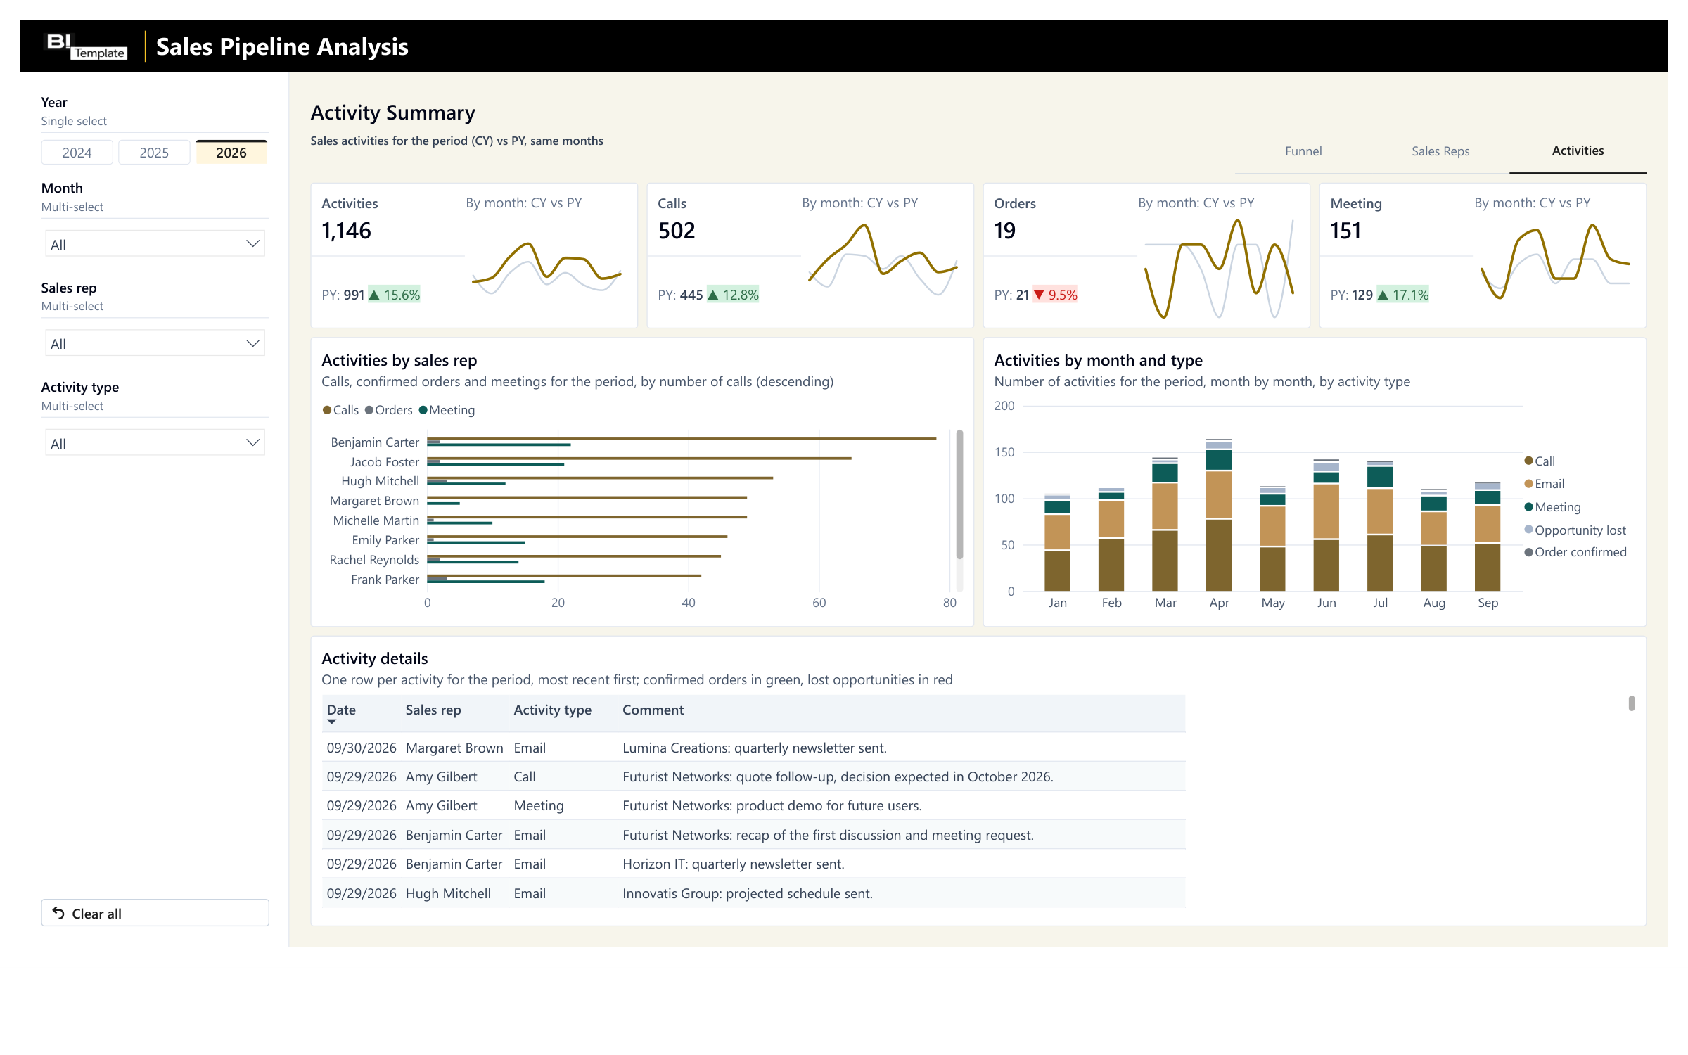1688x1055 pixels.
Task: Select year 2024 in the Year slicer
Action: (77, 153)
